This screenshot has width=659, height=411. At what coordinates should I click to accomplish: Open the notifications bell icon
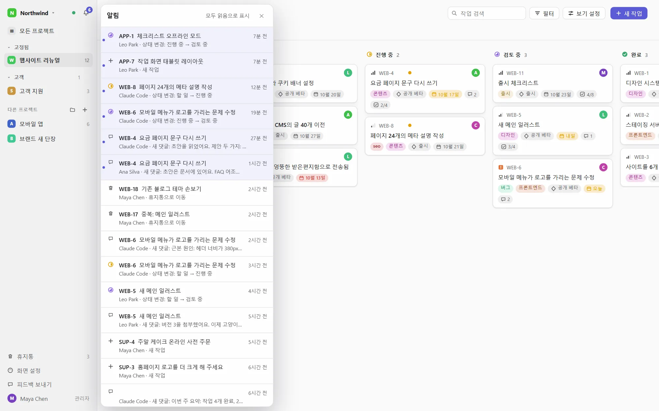pos(86,13)
